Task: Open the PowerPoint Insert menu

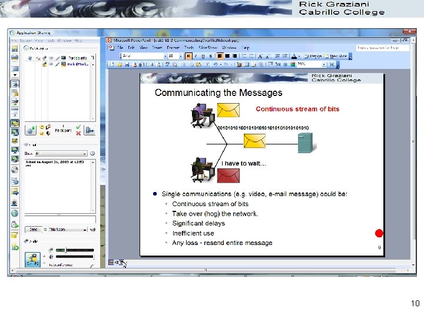Action: 157,48
